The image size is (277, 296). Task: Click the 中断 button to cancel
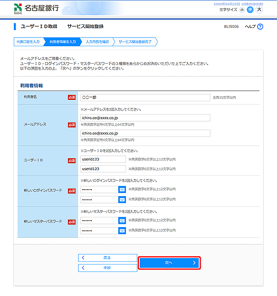click(108, 267)
